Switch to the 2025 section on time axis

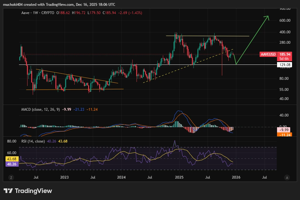179,177
